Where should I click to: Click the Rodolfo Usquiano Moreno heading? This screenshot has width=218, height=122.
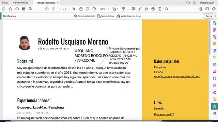click(73, 41)
